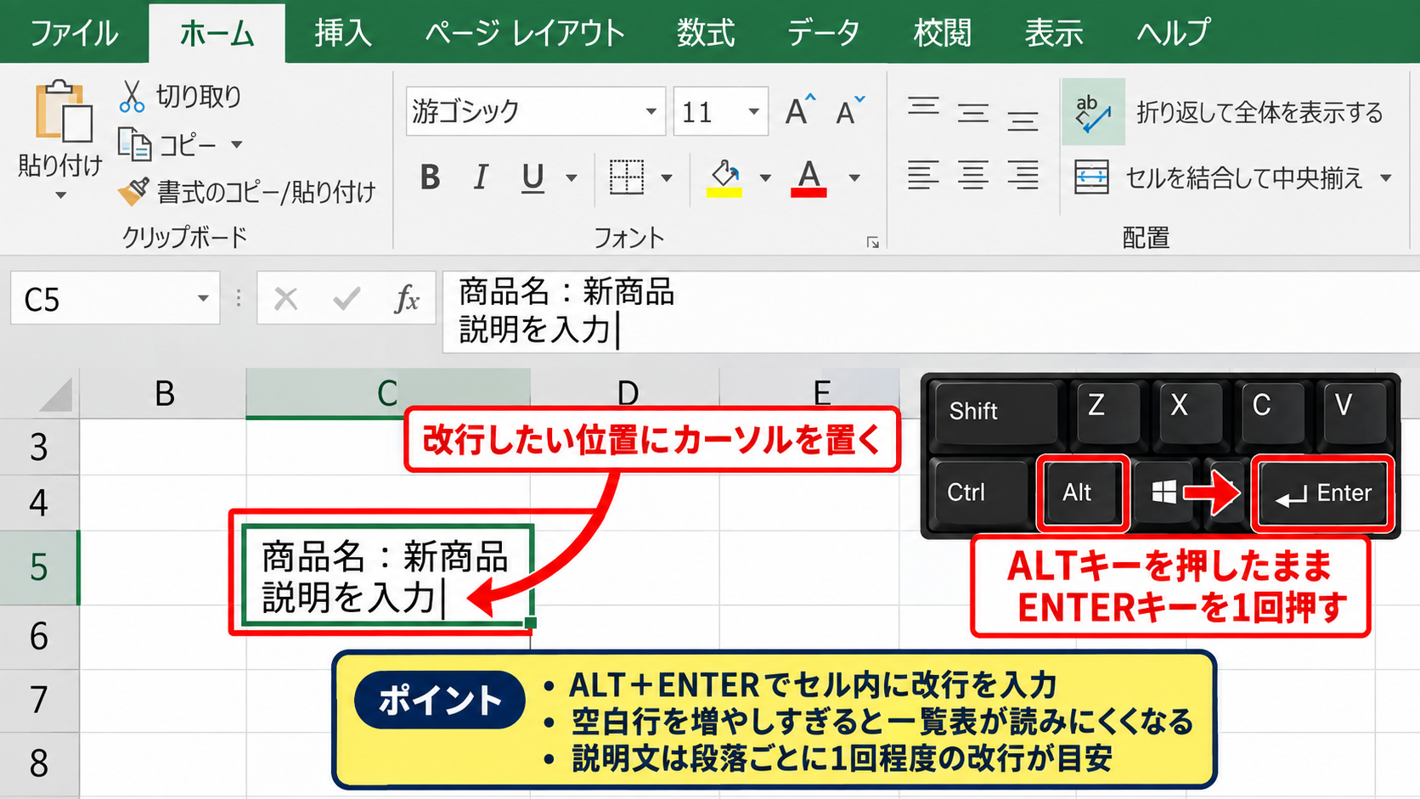Image resolution: width=1420 pixels, height=799 pixels.
Task: Align text to the right
Action: point(1023,175)
